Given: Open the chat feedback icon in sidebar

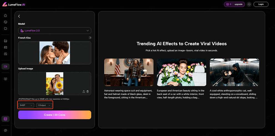Looking at the screenshot, I should pos(6,130).
